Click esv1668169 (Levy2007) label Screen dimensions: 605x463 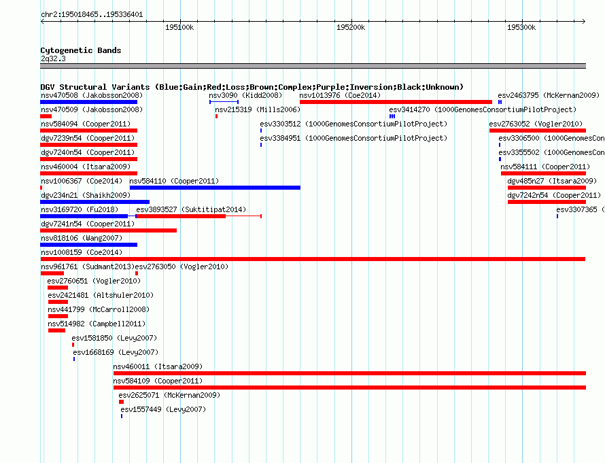pyautogui.click(x=116, y=352)
